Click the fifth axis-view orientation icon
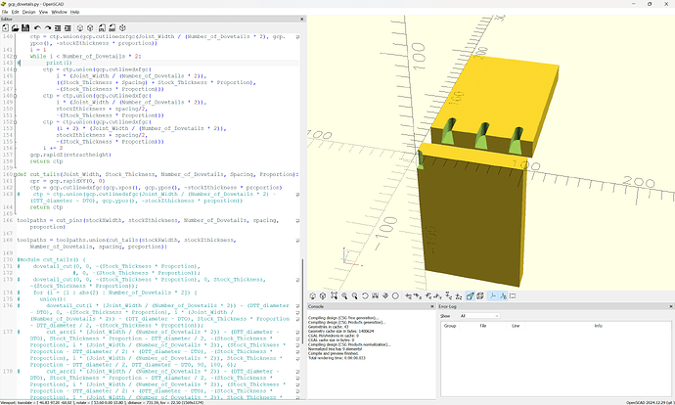The height and width of the screenshot is (405, 675). (x=449, y=296)
